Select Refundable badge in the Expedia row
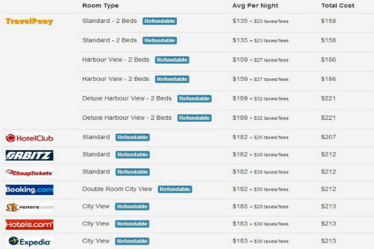This screenshot has width=374, height=249. (x=132, y=241)
